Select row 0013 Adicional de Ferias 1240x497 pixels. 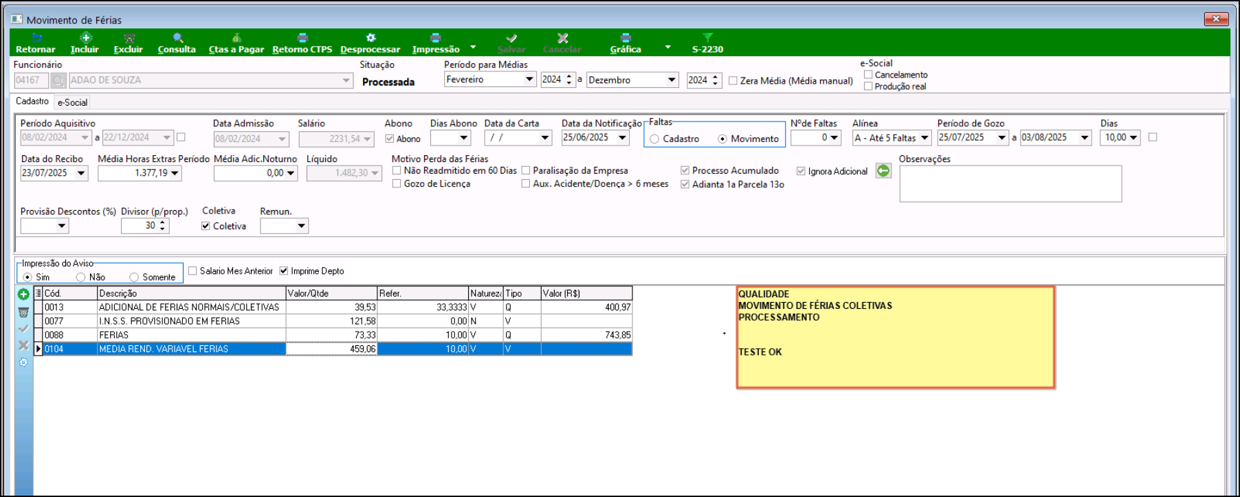point(333,308)
